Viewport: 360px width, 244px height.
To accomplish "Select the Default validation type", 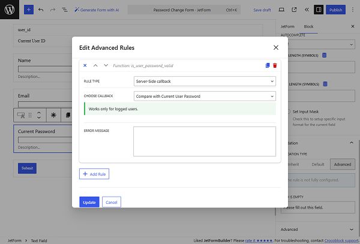I will pyautogui.click(x=318, y=164).
